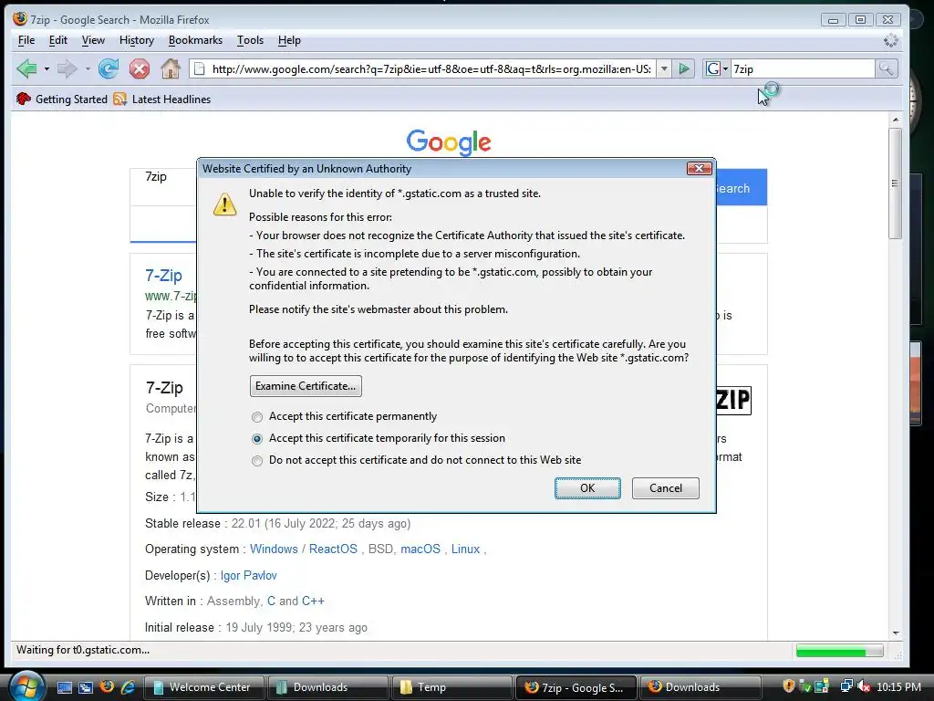Viewport: 934px width, 701px height.
Task: Switch to Welcome Center taskbar button
Action: coord(204,687)
